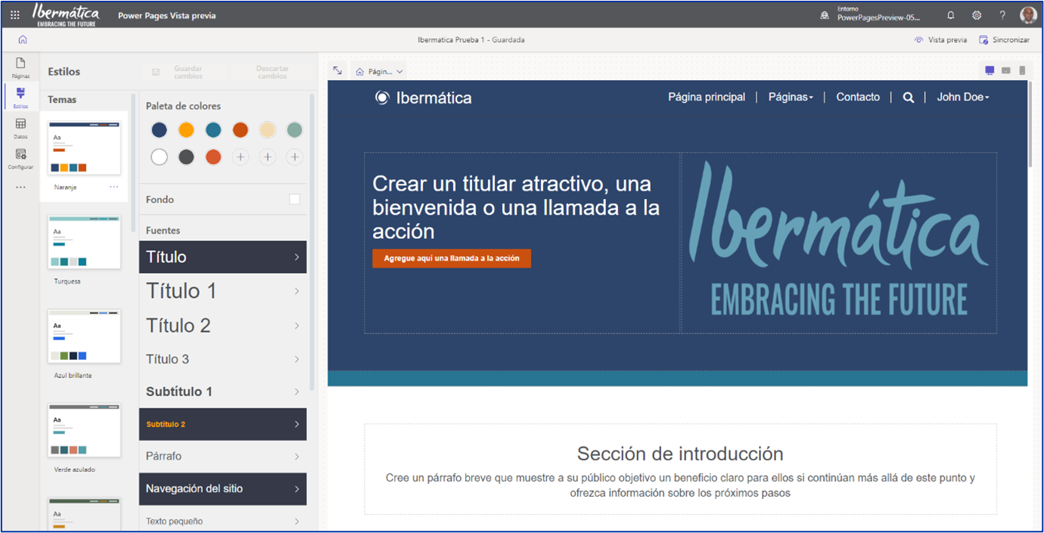The width and height of the screenshot is (1044, 533).
Task: Open notifications from the bell icon
Action: [x=951, y=14]
